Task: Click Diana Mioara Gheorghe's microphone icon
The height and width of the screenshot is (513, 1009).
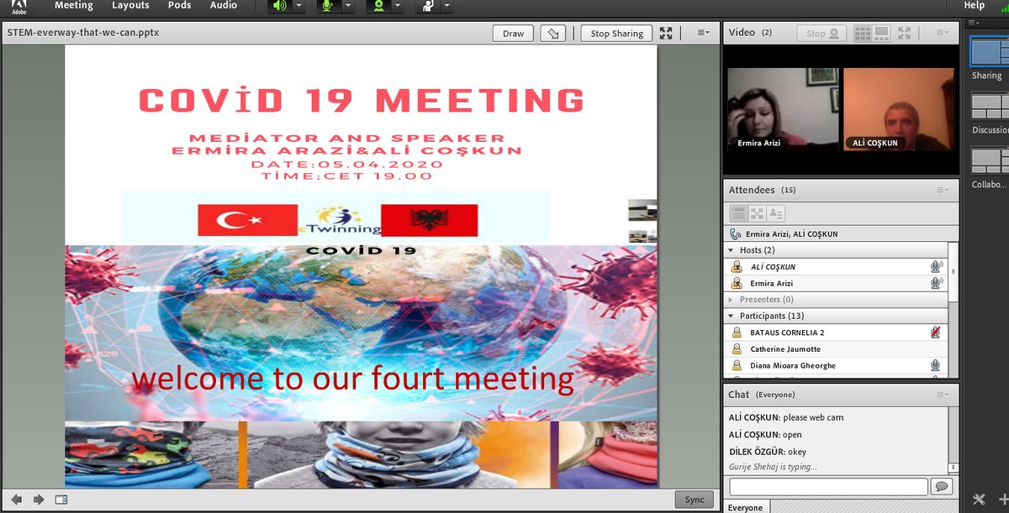Action: tap(935, 366)
